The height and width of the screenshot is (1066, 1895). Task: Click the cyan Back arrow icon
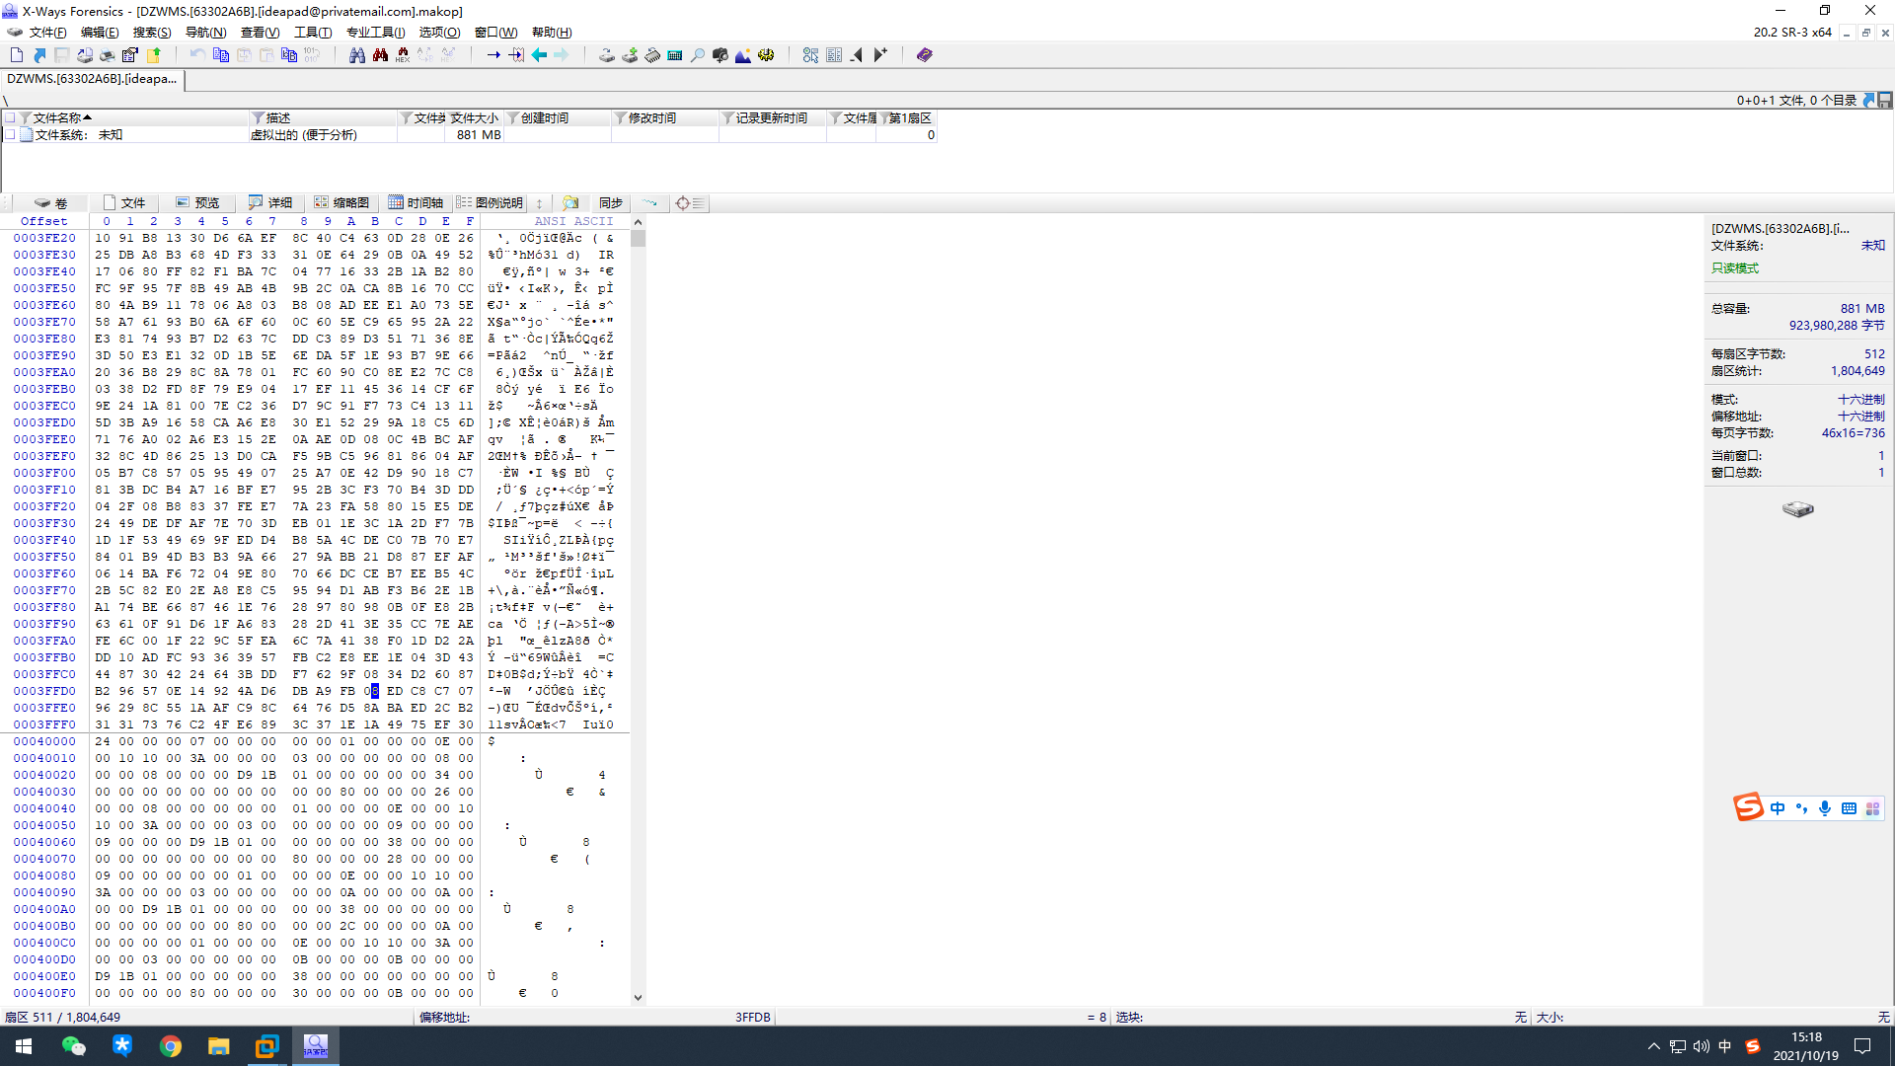coord(539,55)
